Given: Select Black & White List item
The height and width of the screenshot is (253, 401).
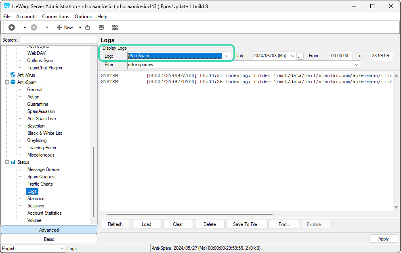Looking at the screenshot, I should 45,133.
